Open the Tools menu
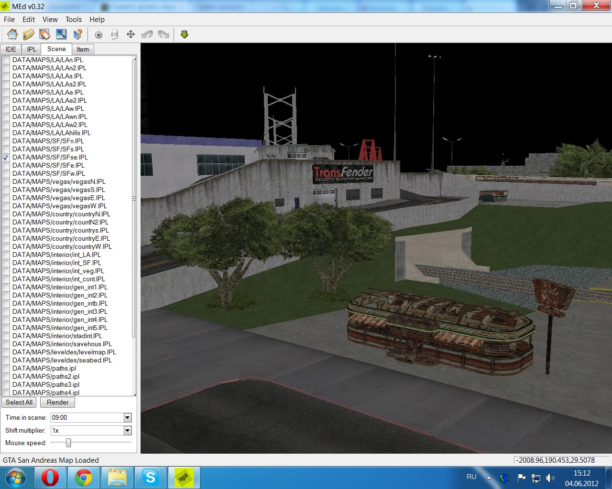Screen dimensions: 612x489 click(x=74, y=20)
